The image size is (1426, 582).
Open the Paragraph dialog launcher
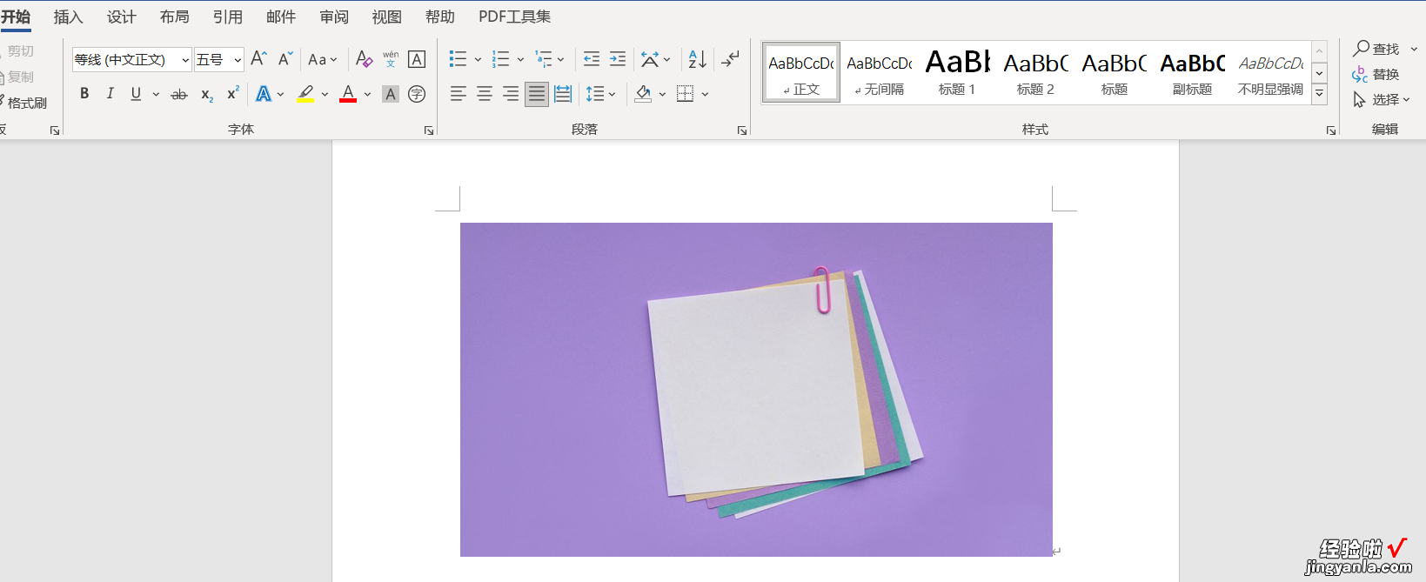coord(742,130)
